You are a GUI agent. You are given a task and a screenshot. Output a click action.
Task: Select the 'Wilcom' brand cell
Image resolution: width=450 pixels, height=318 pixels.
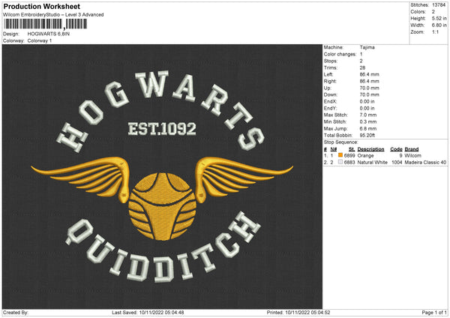click(413, 155)
